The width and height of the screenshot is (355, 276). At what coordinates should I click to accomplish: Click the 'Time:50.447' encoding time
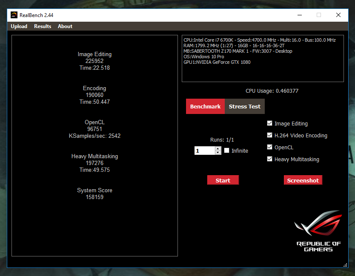(94, 102)
